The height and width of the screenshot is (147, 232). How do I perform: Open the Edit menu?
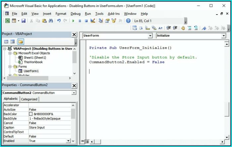tap(24, 14)
